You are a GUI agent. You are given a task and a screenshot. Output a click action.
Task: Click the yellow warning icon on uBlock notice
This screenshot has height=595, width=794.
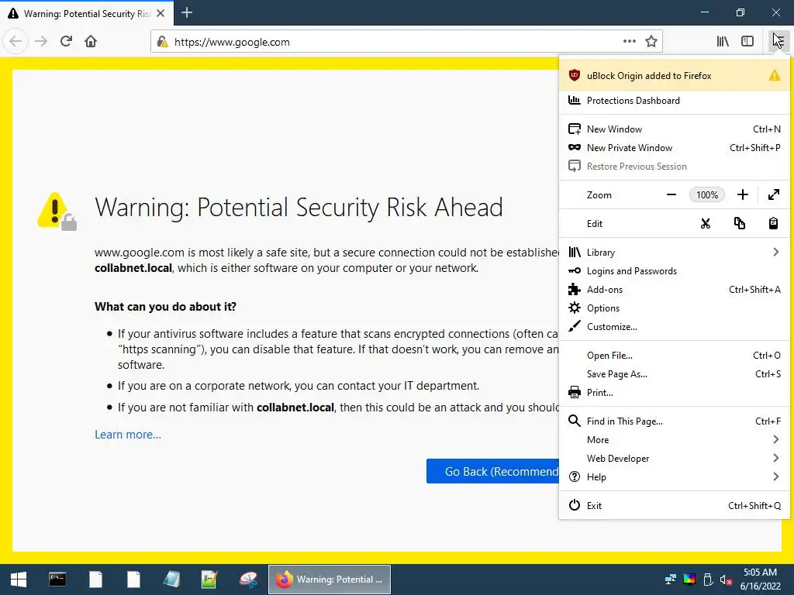tap(775, 76)
